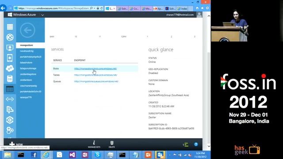283x159 pixels.
Task: Open browser tools gear icon
Action: click(207, 8)
